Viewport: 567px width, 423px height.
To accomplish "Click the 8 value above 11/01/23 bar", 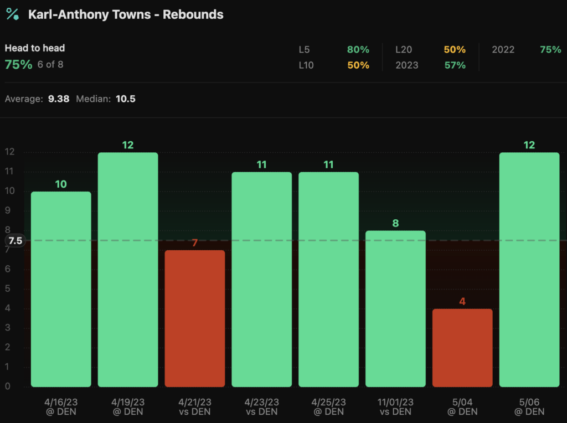I will coord(395,224).
